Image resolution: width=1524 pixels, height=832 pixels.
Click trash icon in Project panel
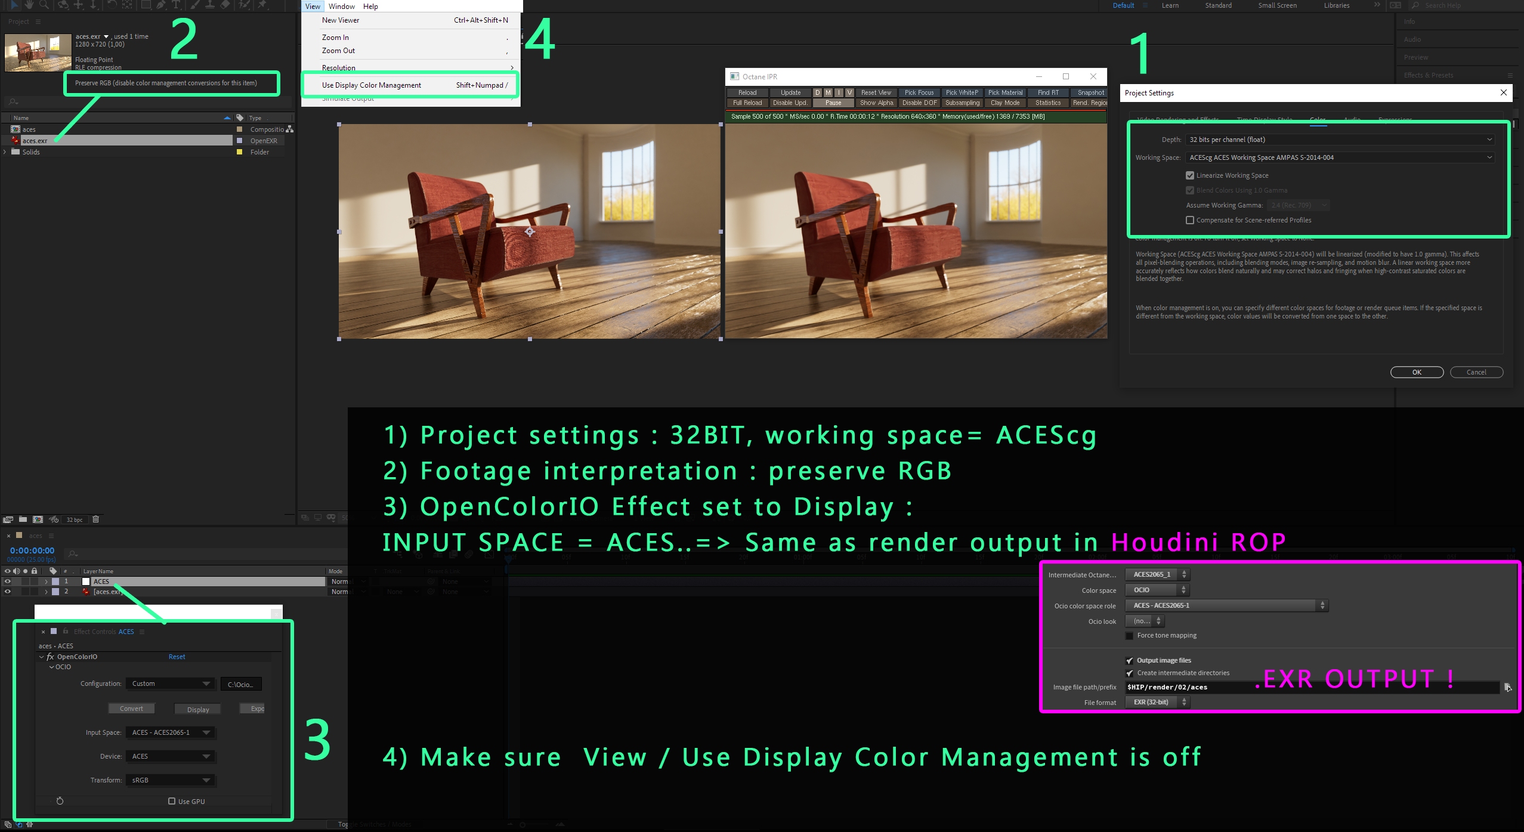(95, 519)
